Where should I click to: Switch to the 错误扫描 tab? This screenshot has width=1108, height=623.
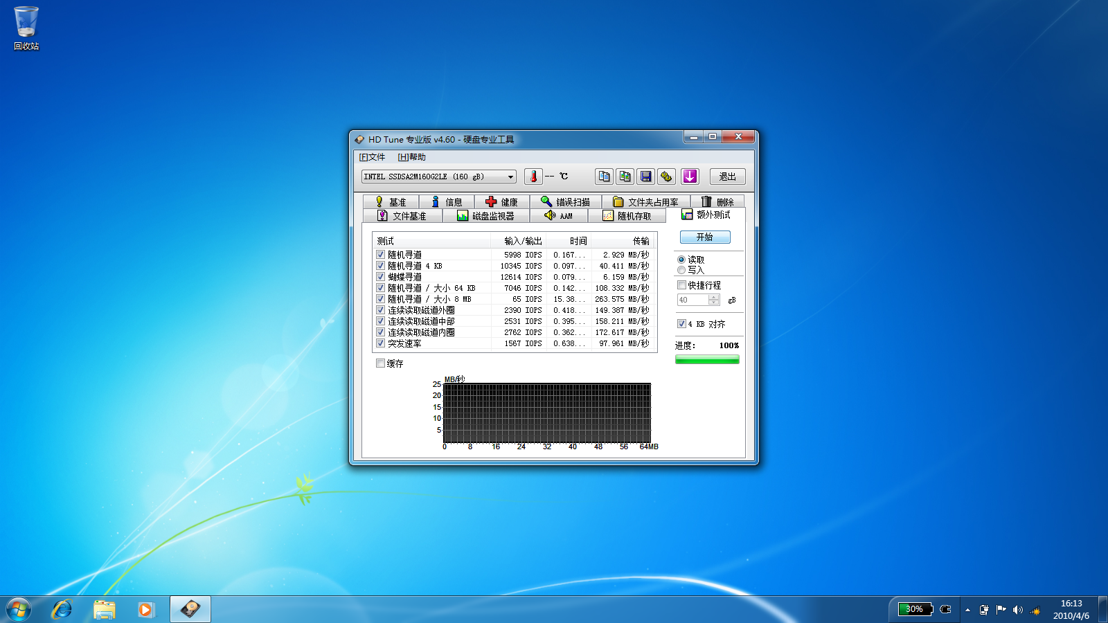[x=566, y=201]
